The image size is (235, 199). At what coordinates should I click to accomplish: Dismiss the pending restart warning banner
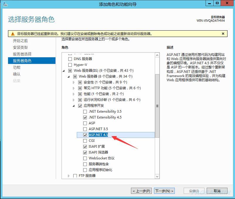[223, 34]
